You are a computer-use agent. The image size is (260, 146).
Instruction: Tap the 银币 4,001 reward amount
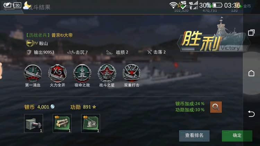(x=39, y=107)
